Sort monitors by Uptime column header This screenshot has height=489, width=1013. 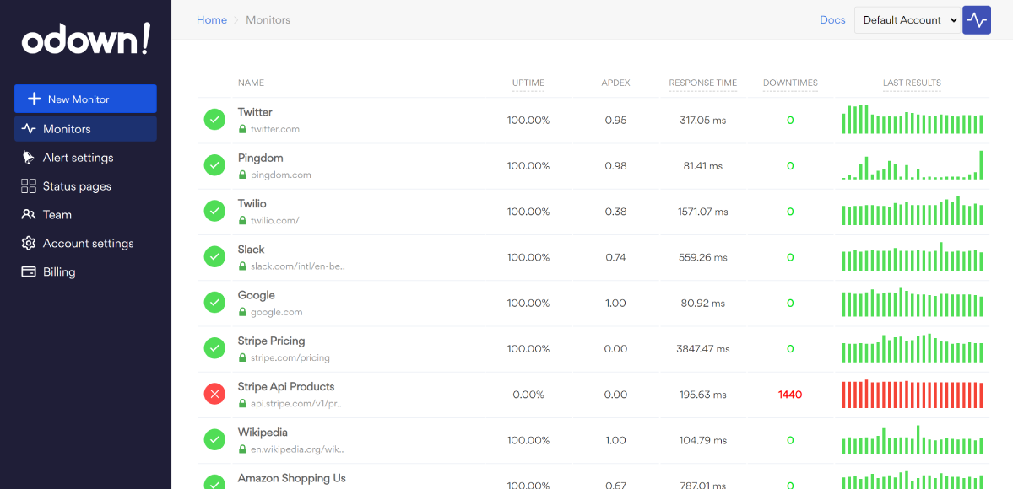[x=528, y=83]
